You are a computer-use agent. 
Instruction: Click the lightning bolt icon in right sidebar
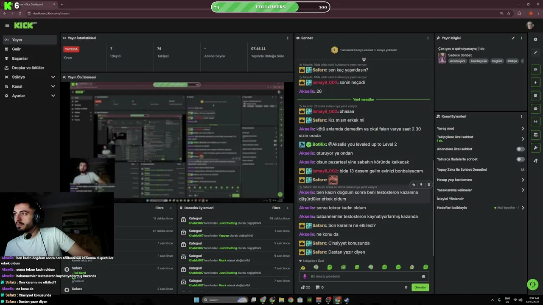[x=535, y=83]
